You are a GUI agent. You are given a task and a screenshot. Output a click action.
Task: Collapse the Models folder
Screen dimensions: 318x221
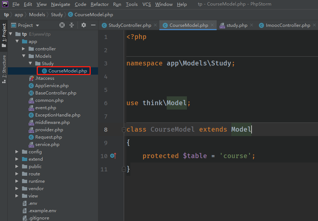click(x=24, y=56)
